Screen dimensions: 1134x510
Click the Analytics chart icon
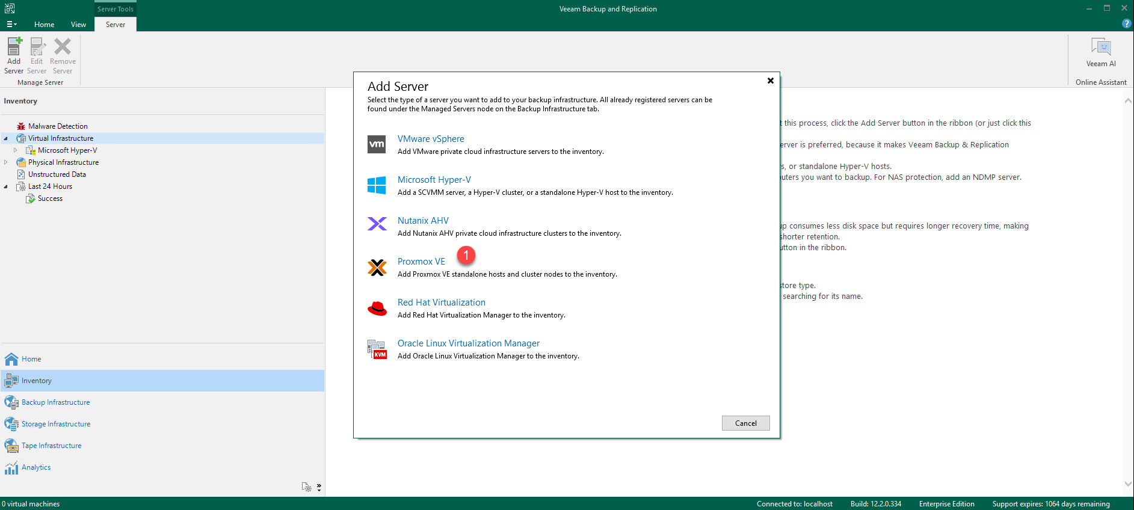tap(11, 467)
